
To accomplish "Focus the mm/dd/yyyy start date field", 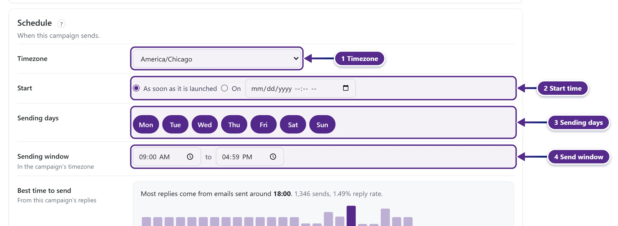I will [301, 88].
